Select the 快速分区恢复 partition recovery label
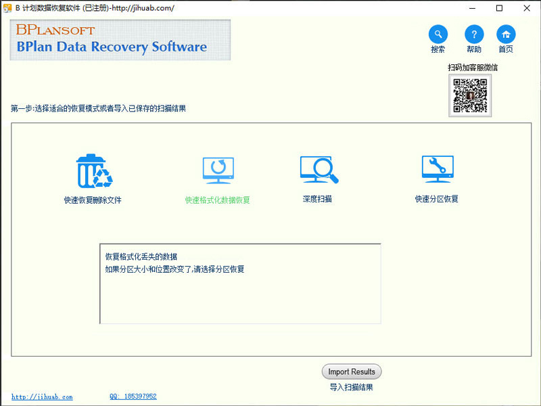The image size is (541, 406). [437, 199]
